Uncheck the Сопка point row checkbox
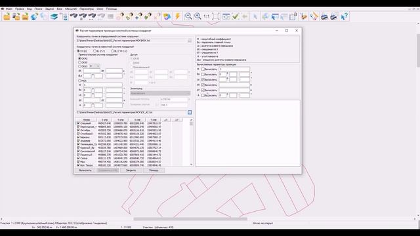This screenshot has width=420, height=236. 78,158
